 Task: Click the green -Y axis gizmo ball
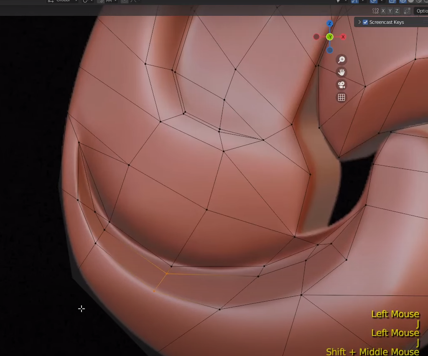click(330, 37)
